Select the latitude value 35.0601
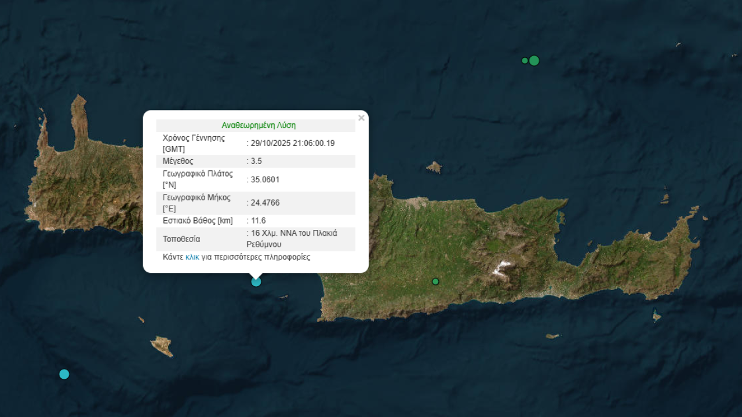 tap(265, 180)
